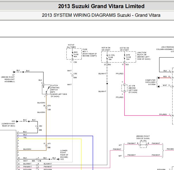
Task: Click the 'A/T' transmission branch label
Action: pyautogui.click(x=120, y=145)
